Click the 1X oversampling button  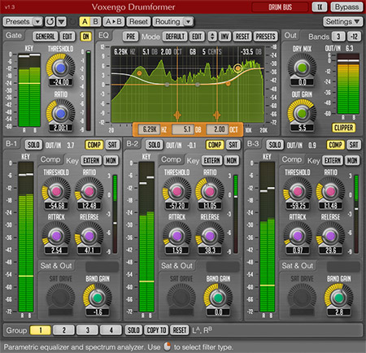pos(320,7)
